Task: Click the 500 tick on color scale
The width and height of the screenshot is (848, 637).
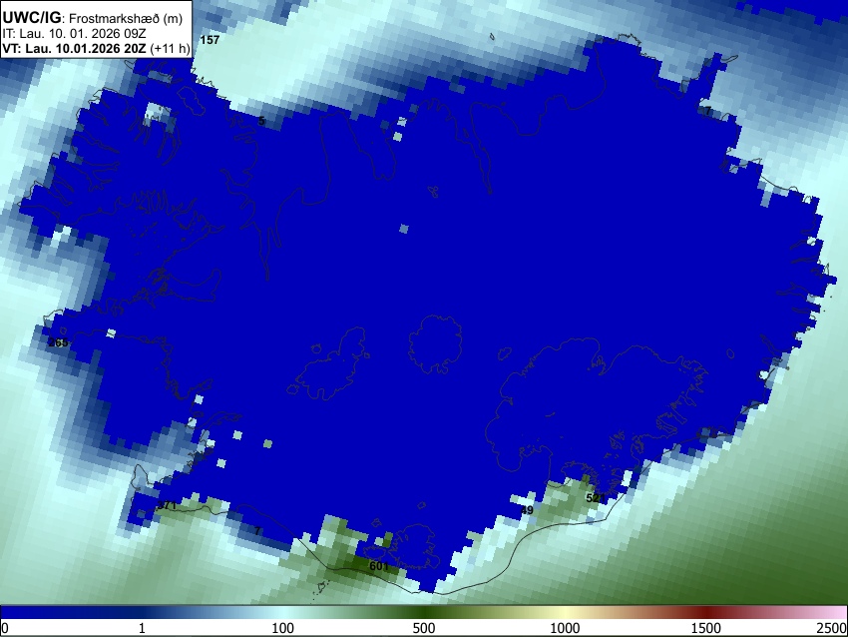Action: 424,628
